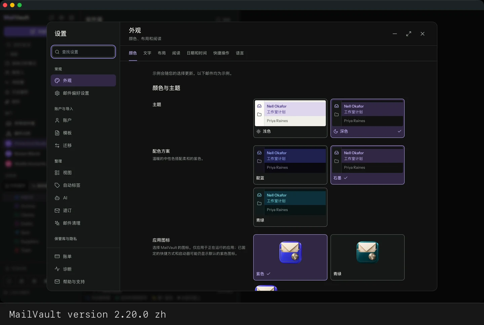Click the arrows icon beside 迁移

point(57,145)
